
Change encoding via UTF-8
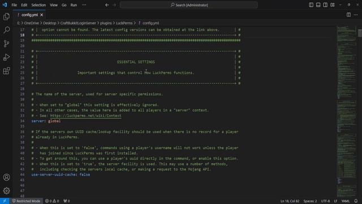pyautogui.click(x=325, y=201)
